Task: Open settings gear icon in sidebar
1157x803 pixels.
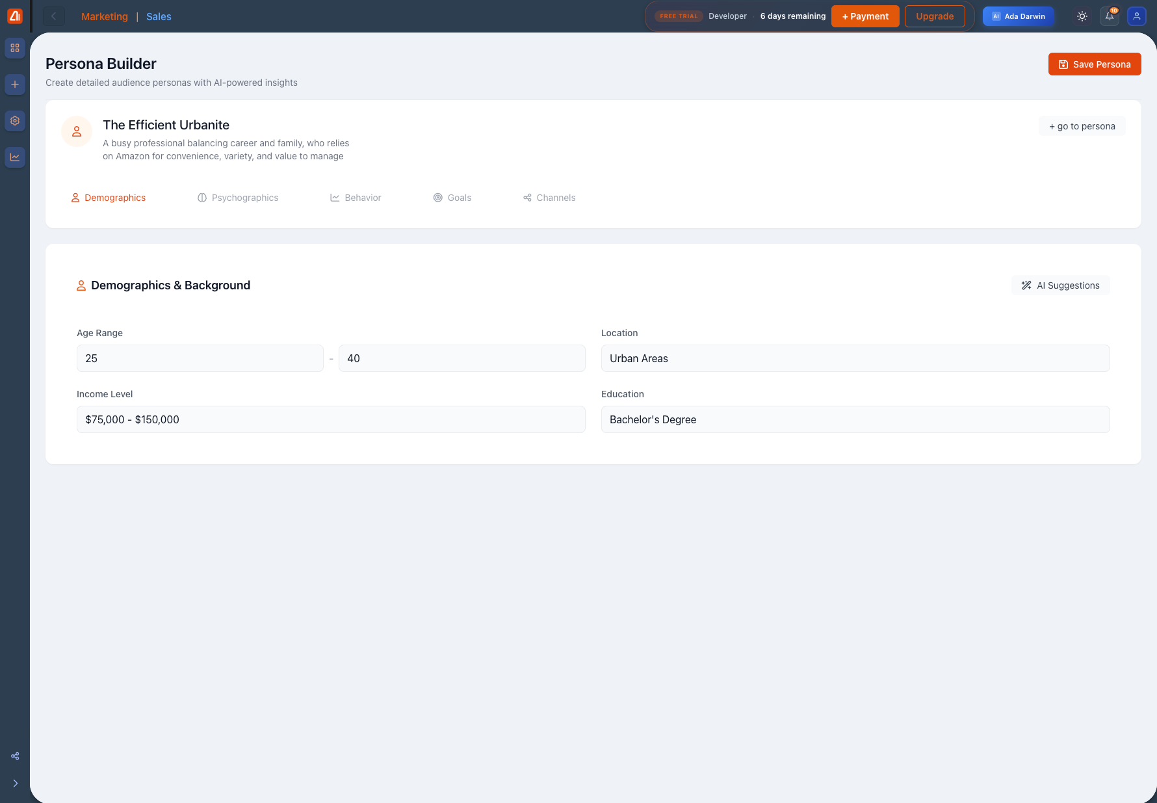Action: click(x=15, y=121)
